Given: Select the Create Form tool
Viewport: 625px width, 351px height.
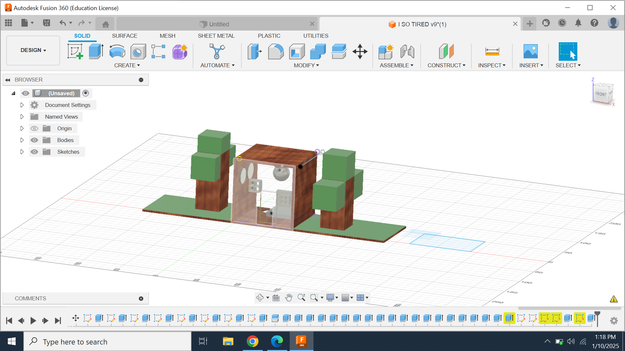Looking at the screenshot, I should pyautogui.click(x=180, y=51).
